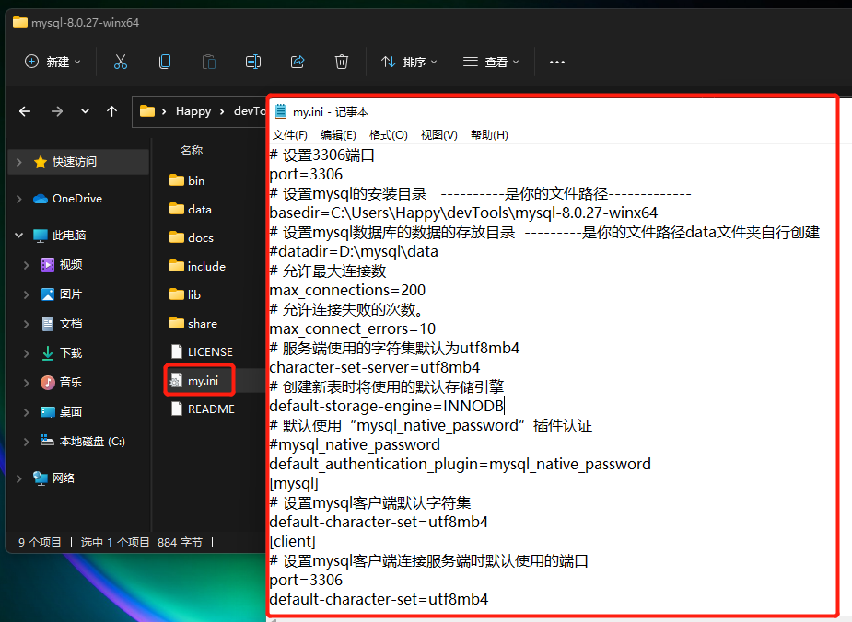Select the lib folder
The height and width of the screenshot is (622, 852).
185,294
